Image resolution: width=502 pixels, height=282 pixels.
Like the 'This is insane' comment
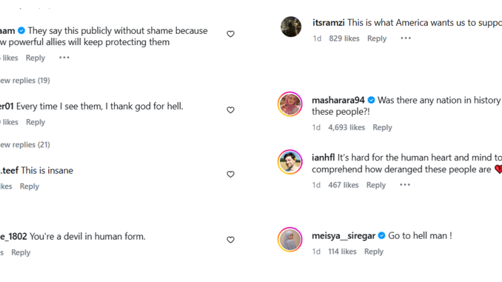[230, 174]
